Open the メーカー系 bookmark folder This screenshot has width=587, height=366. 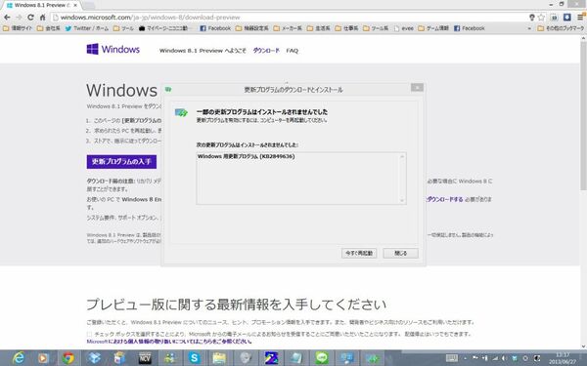(288, 28)
